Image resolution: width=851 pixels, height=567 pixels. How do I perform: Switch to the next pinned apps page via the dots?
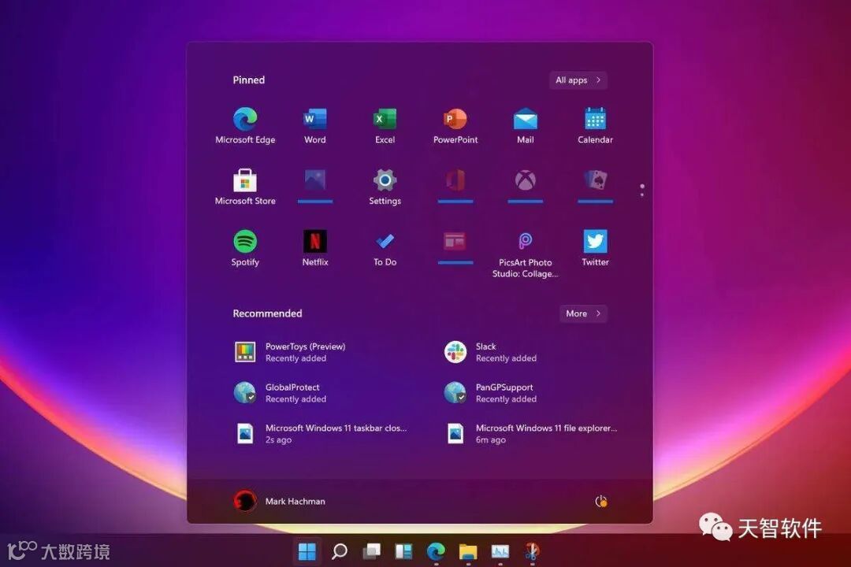click(x=642, y=190)
